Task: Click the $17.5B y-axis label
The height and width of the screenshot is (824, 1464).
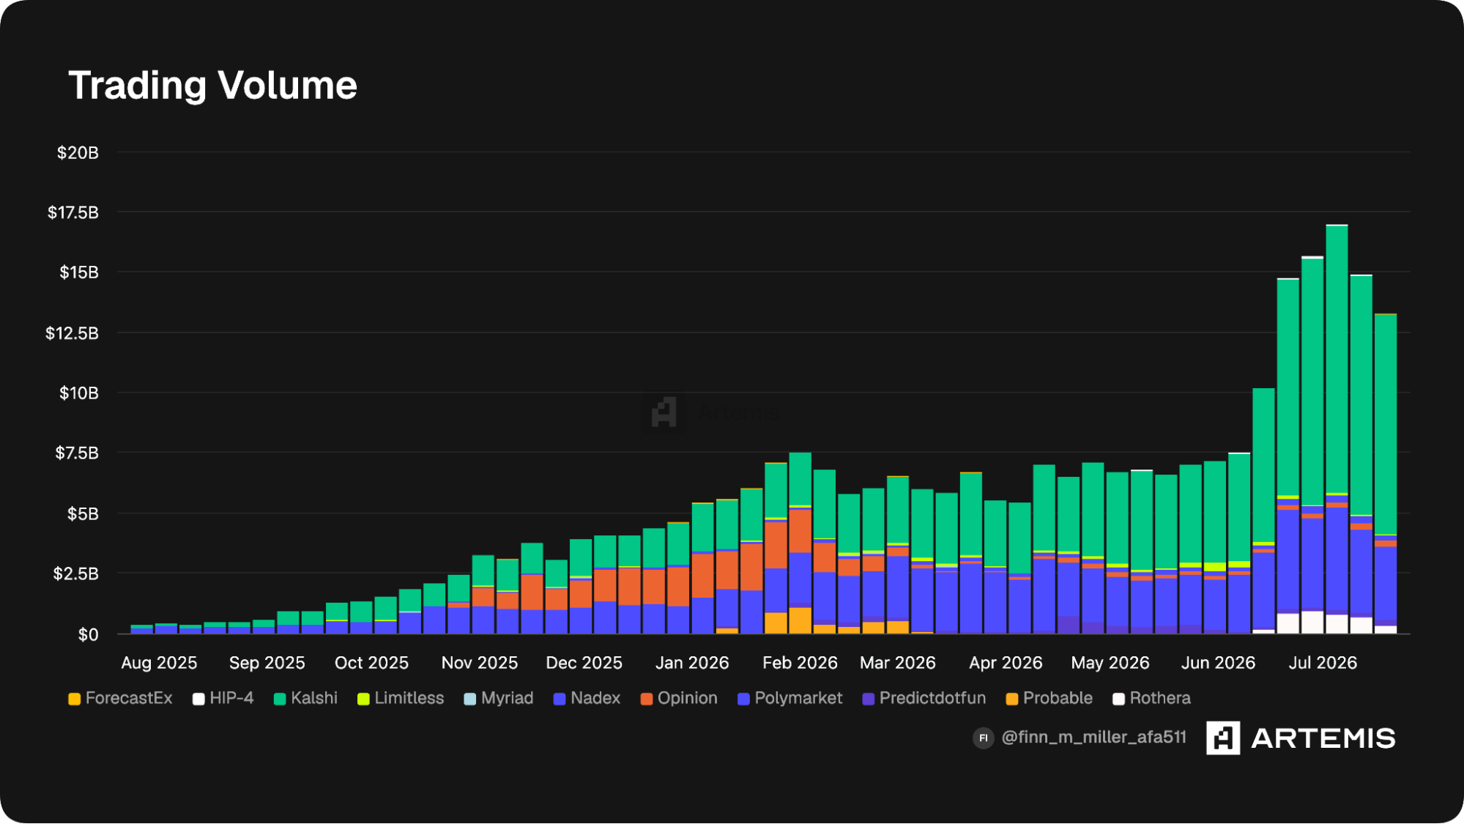Action: tap(73, 212)
